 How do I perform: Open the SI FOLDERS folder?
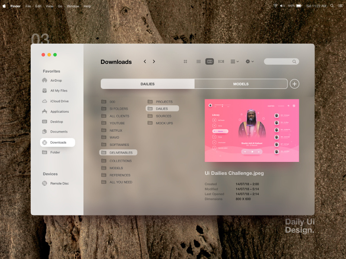[115, 109]
